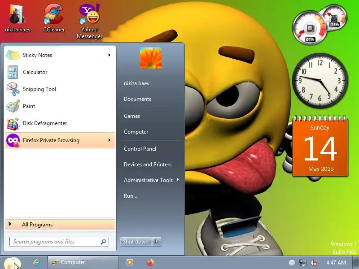Image resolution: width=359 pixels, height=269 pixels.
Task: Open nikita baev user folder link
Action: point(137,83)
